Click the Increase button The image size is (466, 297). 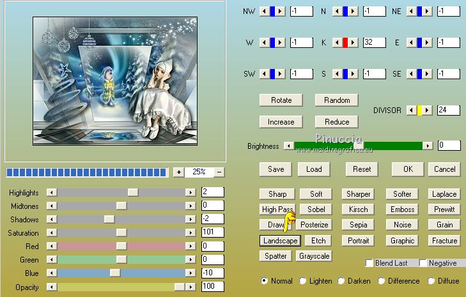tap(281, 122)
